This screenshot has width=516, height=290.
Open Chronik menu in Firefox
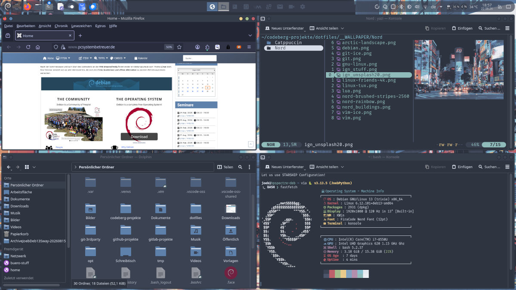pos(61,26)
